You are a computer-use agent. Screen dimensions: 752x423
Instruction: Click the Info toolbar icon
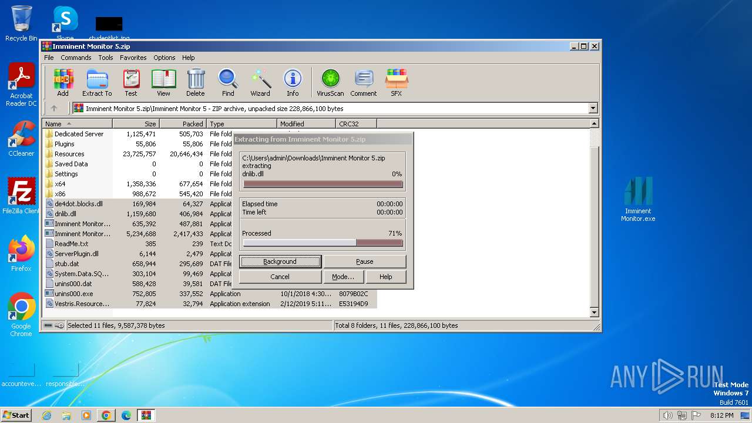tap(293, 83)
